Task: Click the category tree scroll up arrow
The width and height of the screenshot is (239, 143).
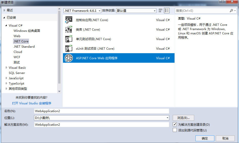Action: 59,9
